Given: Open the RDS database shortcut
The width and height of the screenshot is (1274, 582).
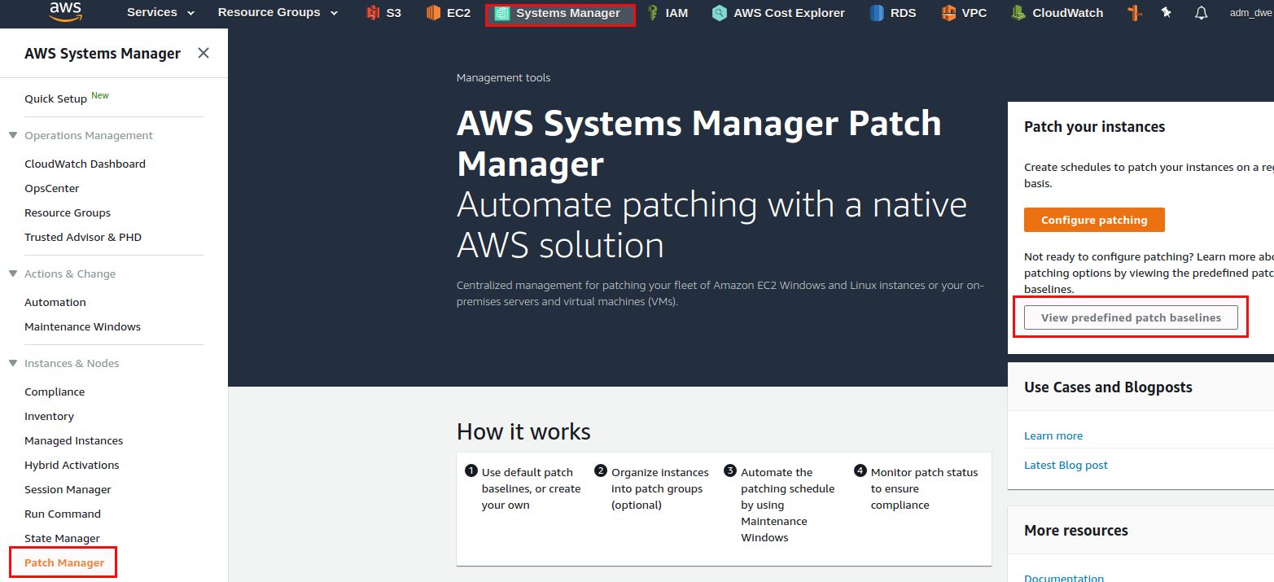Looking at the screenshot, I should pos(895,13).
